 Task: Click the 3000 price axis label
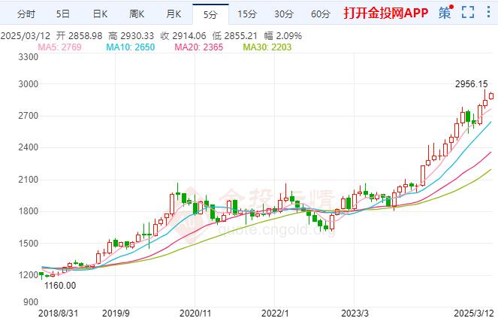point(29,84)
